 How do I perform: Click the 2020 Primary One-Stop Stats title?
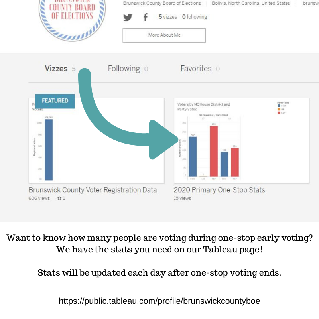click(219, 190)
